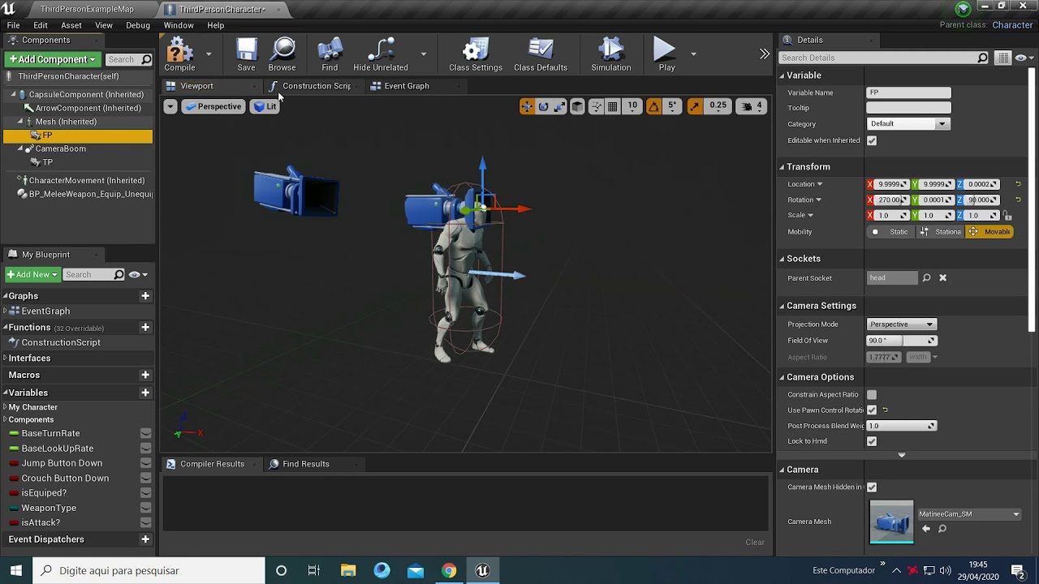1039x584 pixels.
Task: Add new variable with Variables plus icon
Action: 145,393
